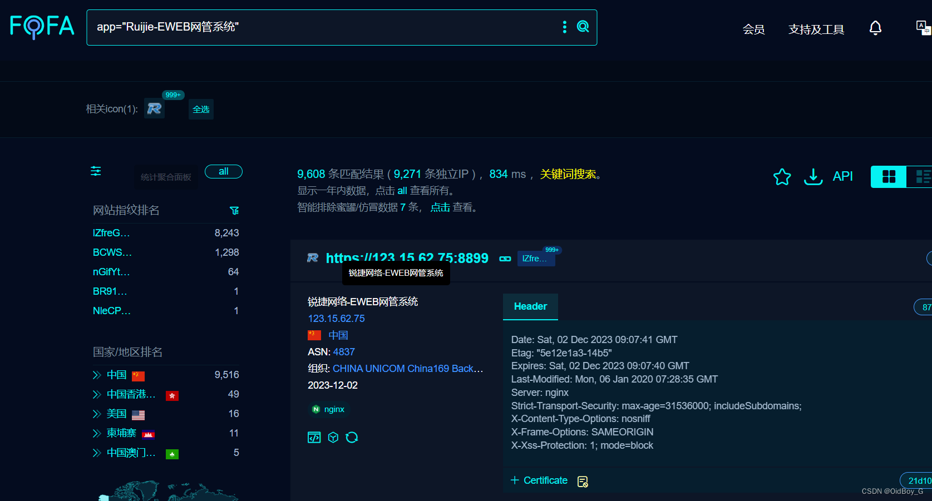
Task: Filter by fingerprint nGifYt…
Action: coord(111,272)
